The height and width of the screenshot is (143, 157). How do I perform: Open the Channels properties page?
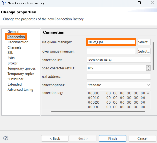(x=14, y=47)
